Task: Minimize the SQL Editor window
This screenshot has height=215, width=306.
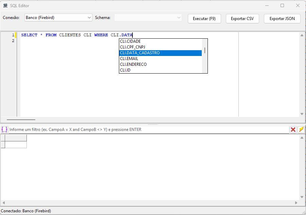Action: click(x=267, y=5)
